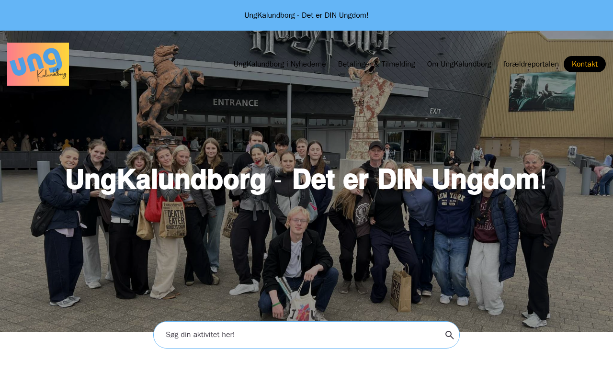Screen dimensions: 613x383
Task: Click the search magnifying glass icon
Action: (x=449, y=335)
